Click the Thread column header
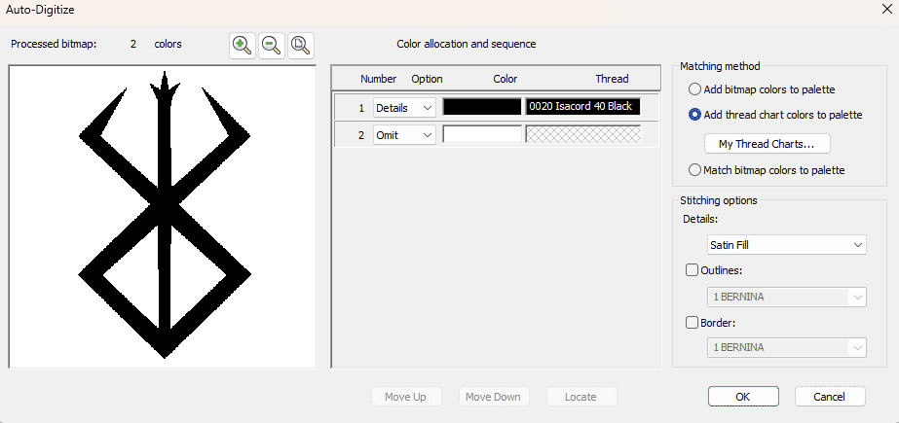 tap(612, 79)
